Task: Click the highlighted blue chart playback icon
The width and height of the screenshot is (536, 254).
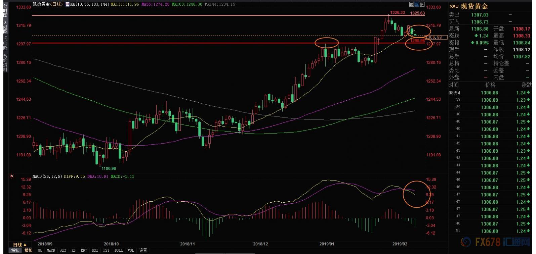Action: tap(417, 4)
